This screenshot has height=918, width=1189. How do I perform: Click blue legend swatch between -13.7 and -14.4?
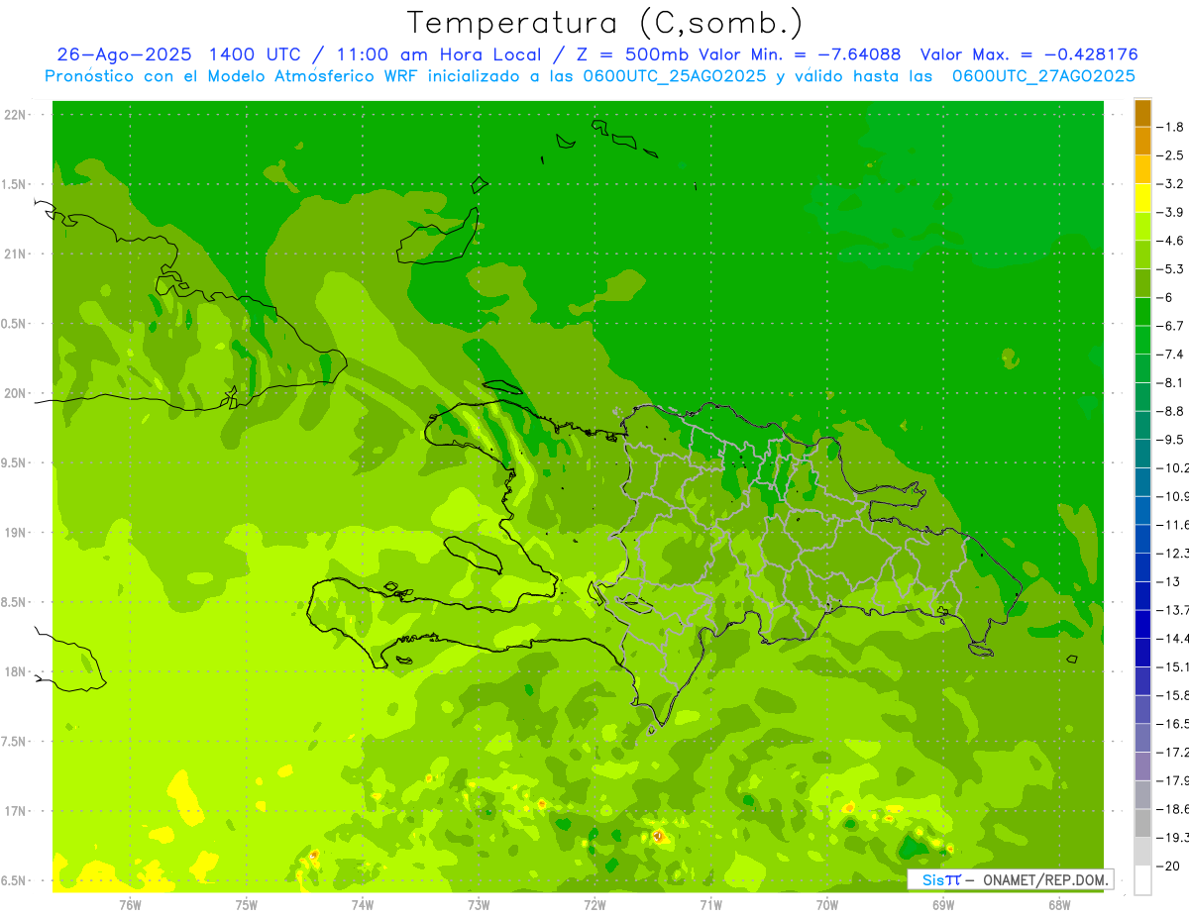1142,625
